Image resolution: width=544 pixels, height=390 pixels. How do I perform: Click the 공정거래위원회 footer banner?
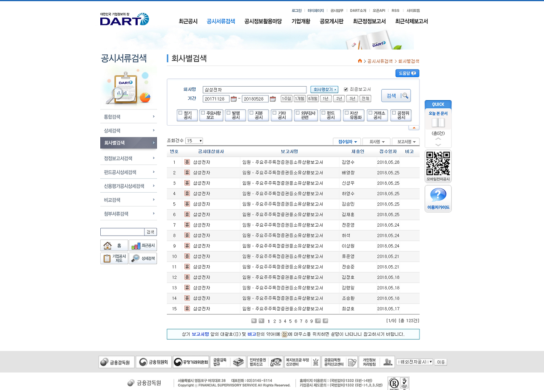(x=191, y=362)
